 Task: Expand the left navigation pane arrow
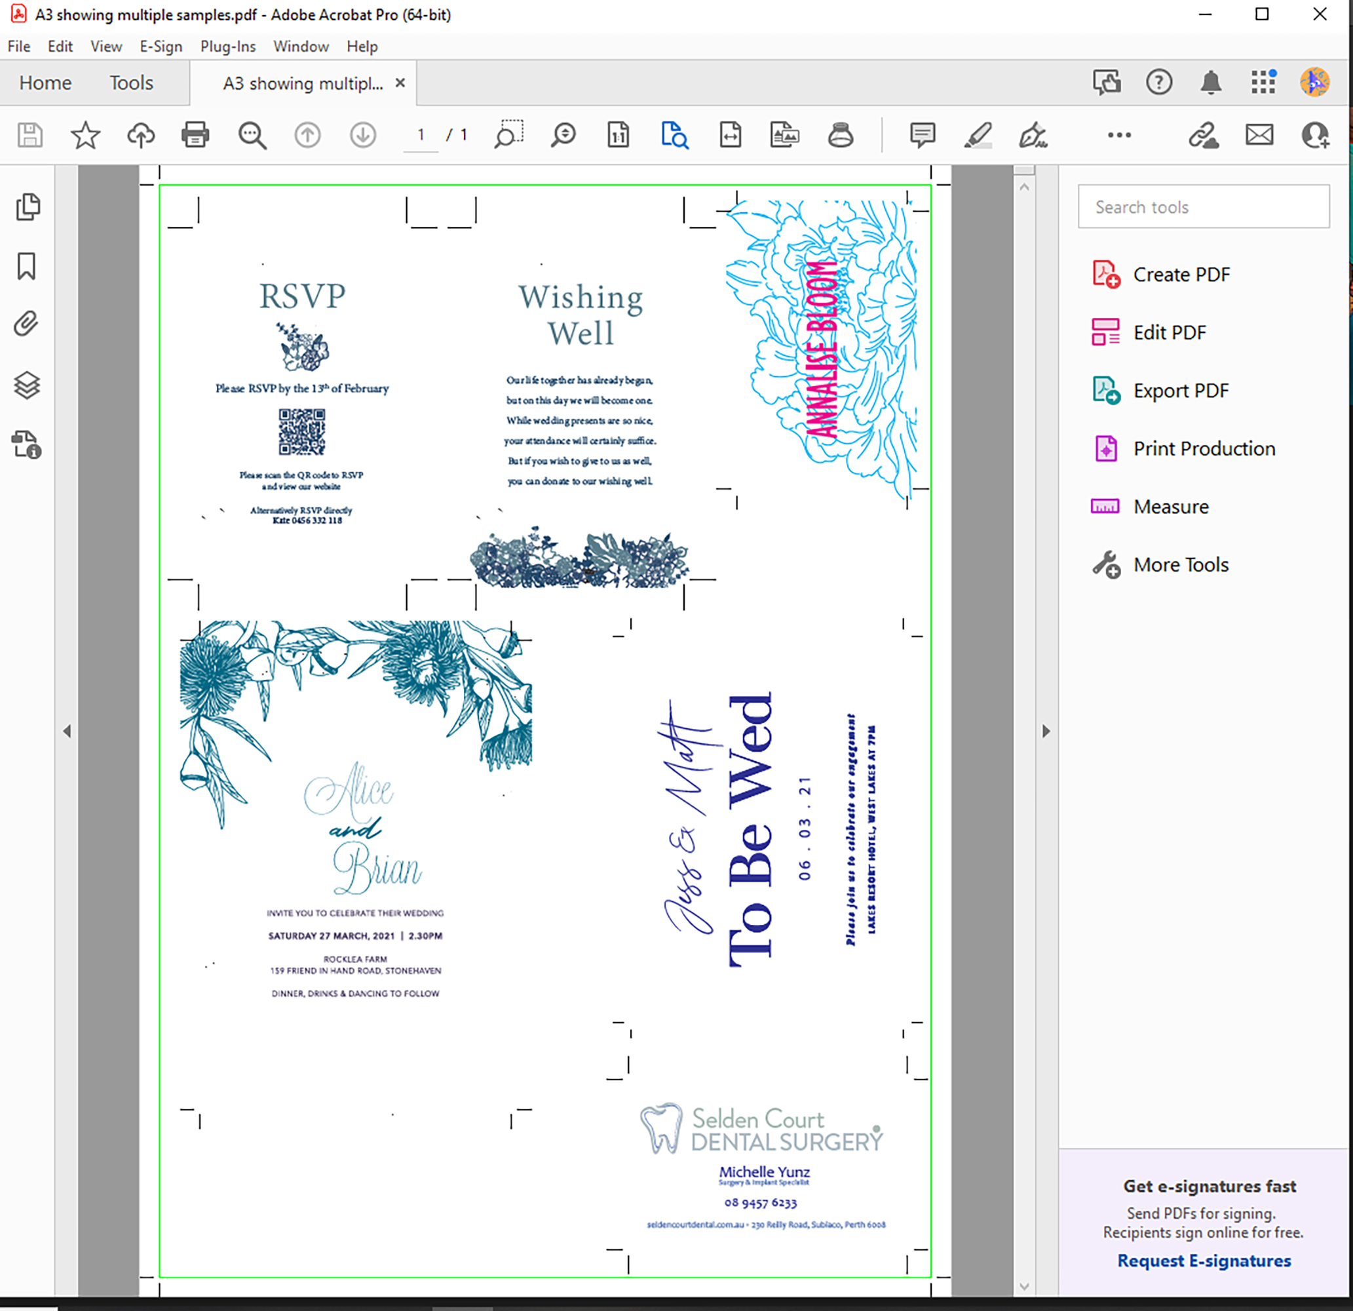[x=67, y=731]
